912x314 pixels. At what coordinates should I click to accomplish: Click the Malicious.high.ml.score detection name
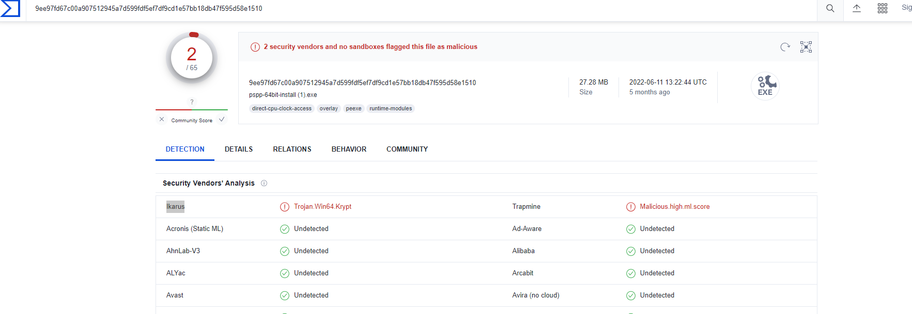click(x=675, y=207)
